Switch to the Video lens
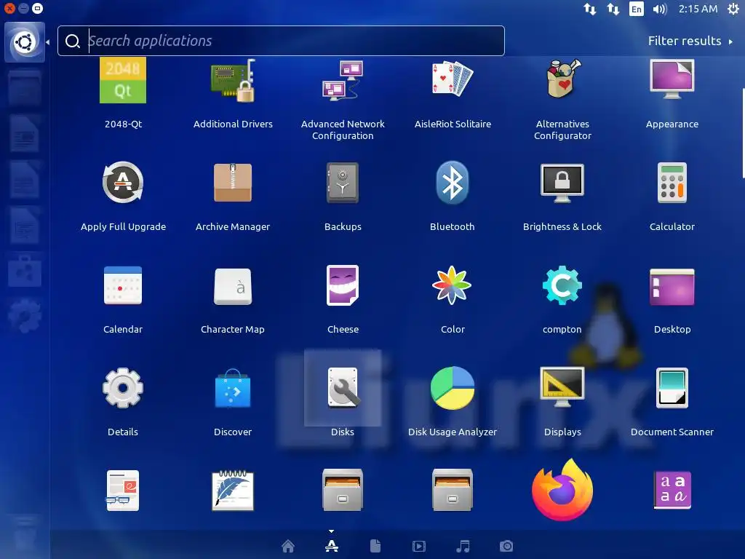The height and width of the screenshot is (559, 745). pos(419,546)
